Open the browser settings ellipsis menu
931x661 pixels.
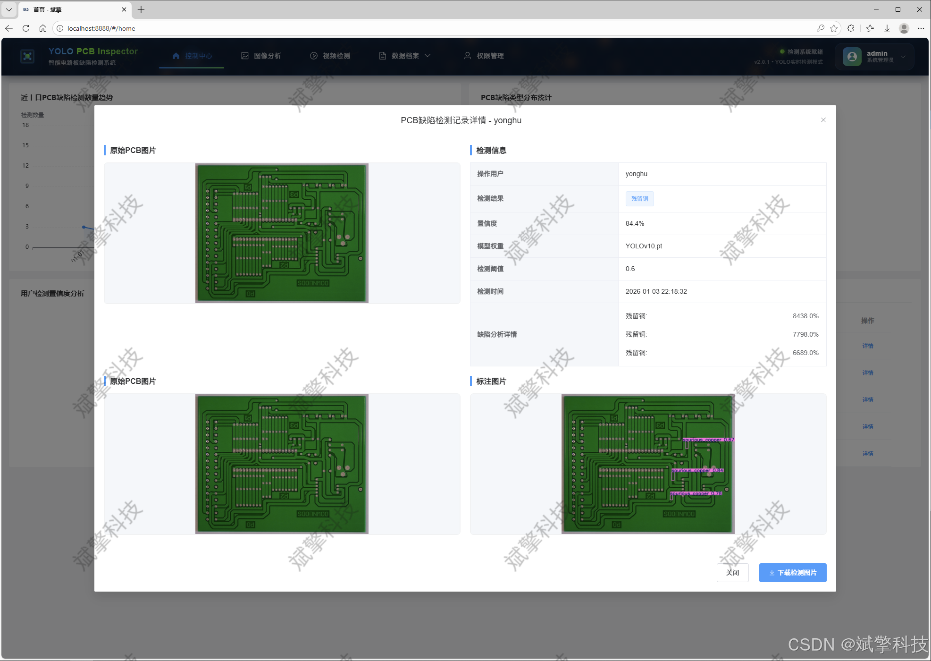tap(921, 28)
